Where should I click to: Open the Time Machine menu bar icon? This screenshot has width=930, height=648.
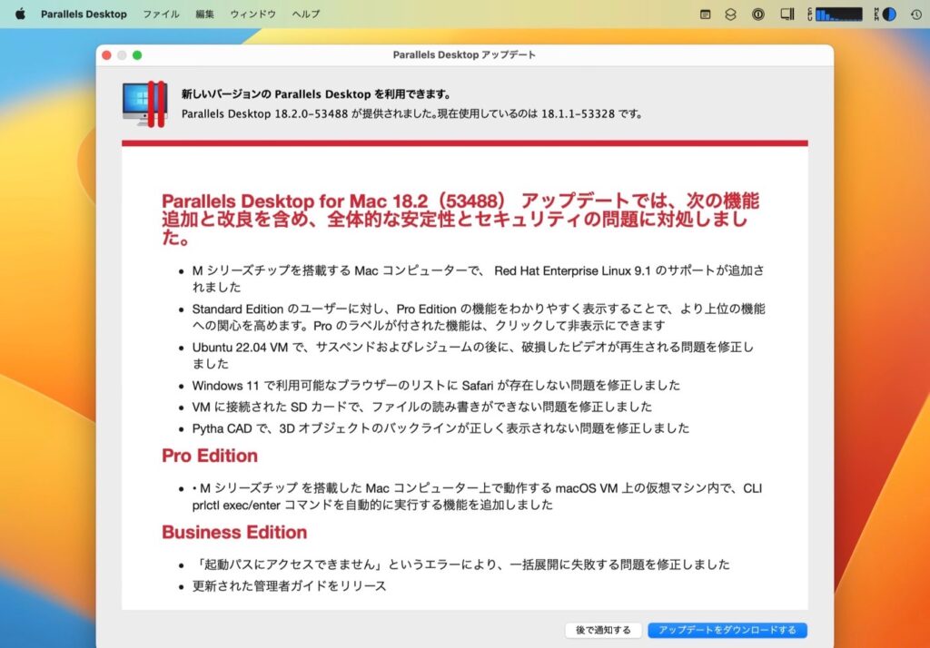[916, 15]
